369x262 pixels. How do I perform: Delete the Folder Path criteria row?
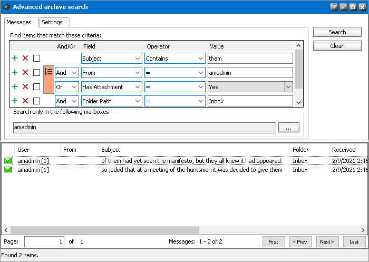point(25,101)
